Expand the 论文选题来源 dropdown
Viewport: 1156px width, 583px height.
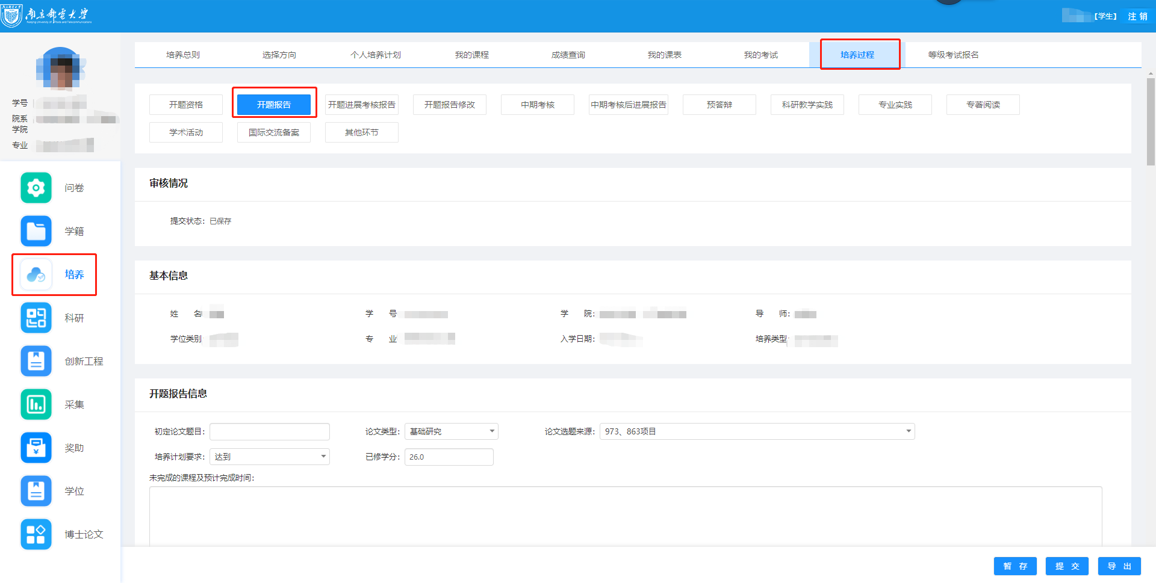point(757,431)
